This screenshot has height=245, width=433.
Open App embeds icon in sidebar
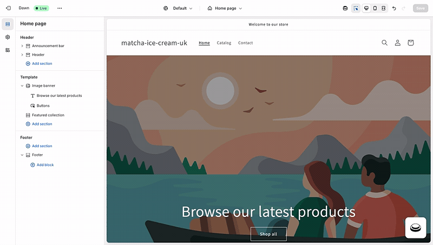(x=8, y=50)
